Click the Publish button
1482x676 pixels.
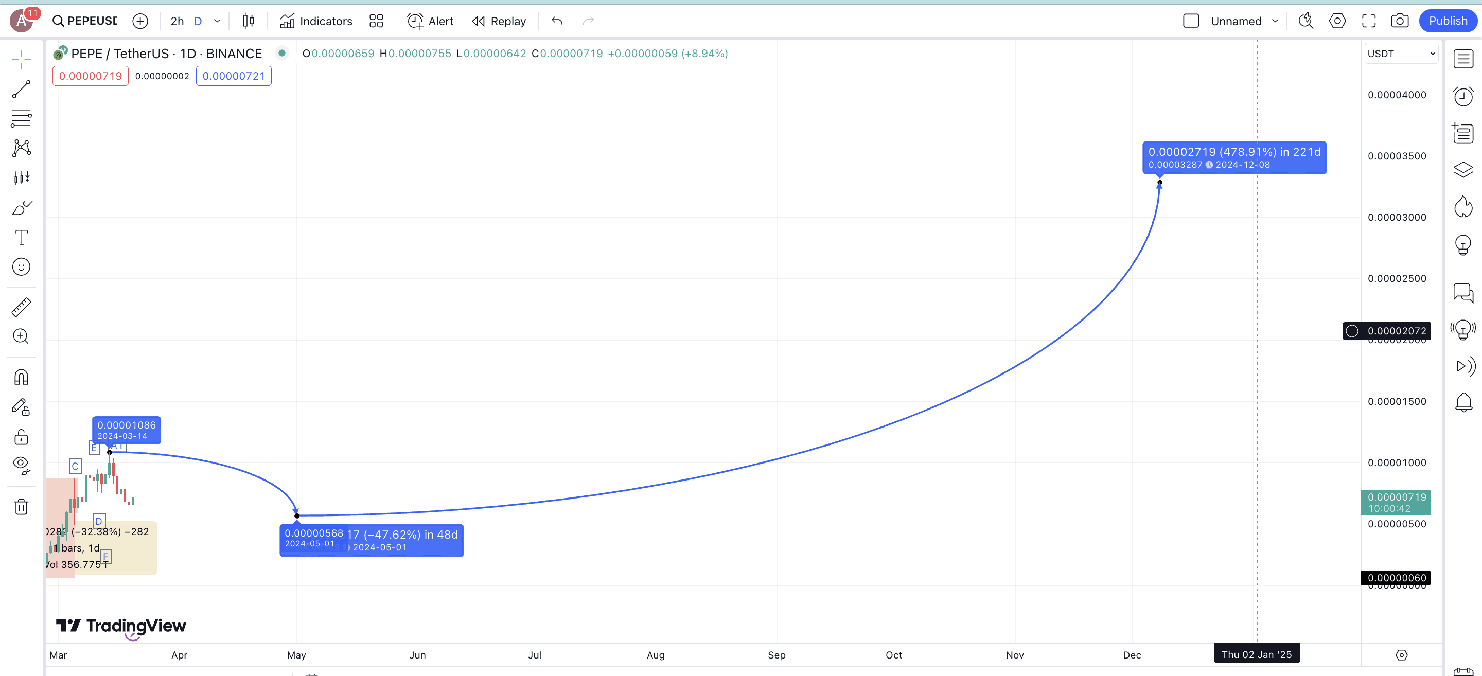(1448, 21)
